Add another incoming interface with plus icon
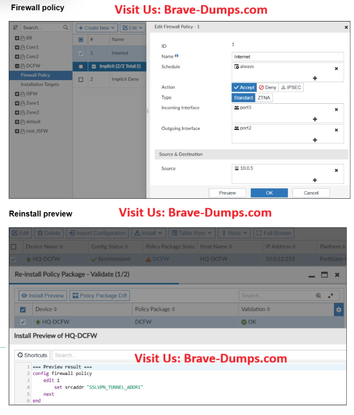 pos(314,119)
